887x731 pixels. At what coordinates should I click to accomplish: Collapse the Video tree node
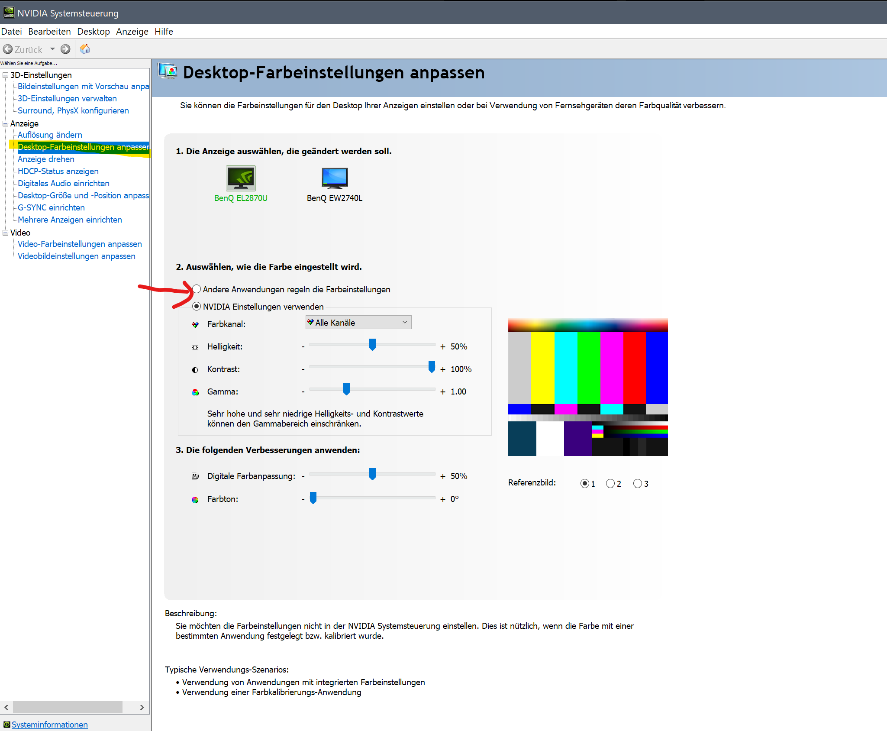pos(6,233)
